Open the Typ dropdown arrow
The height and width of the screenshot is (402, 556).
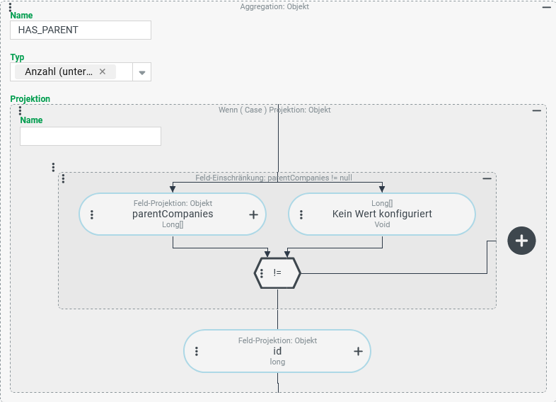pos(141,72)
